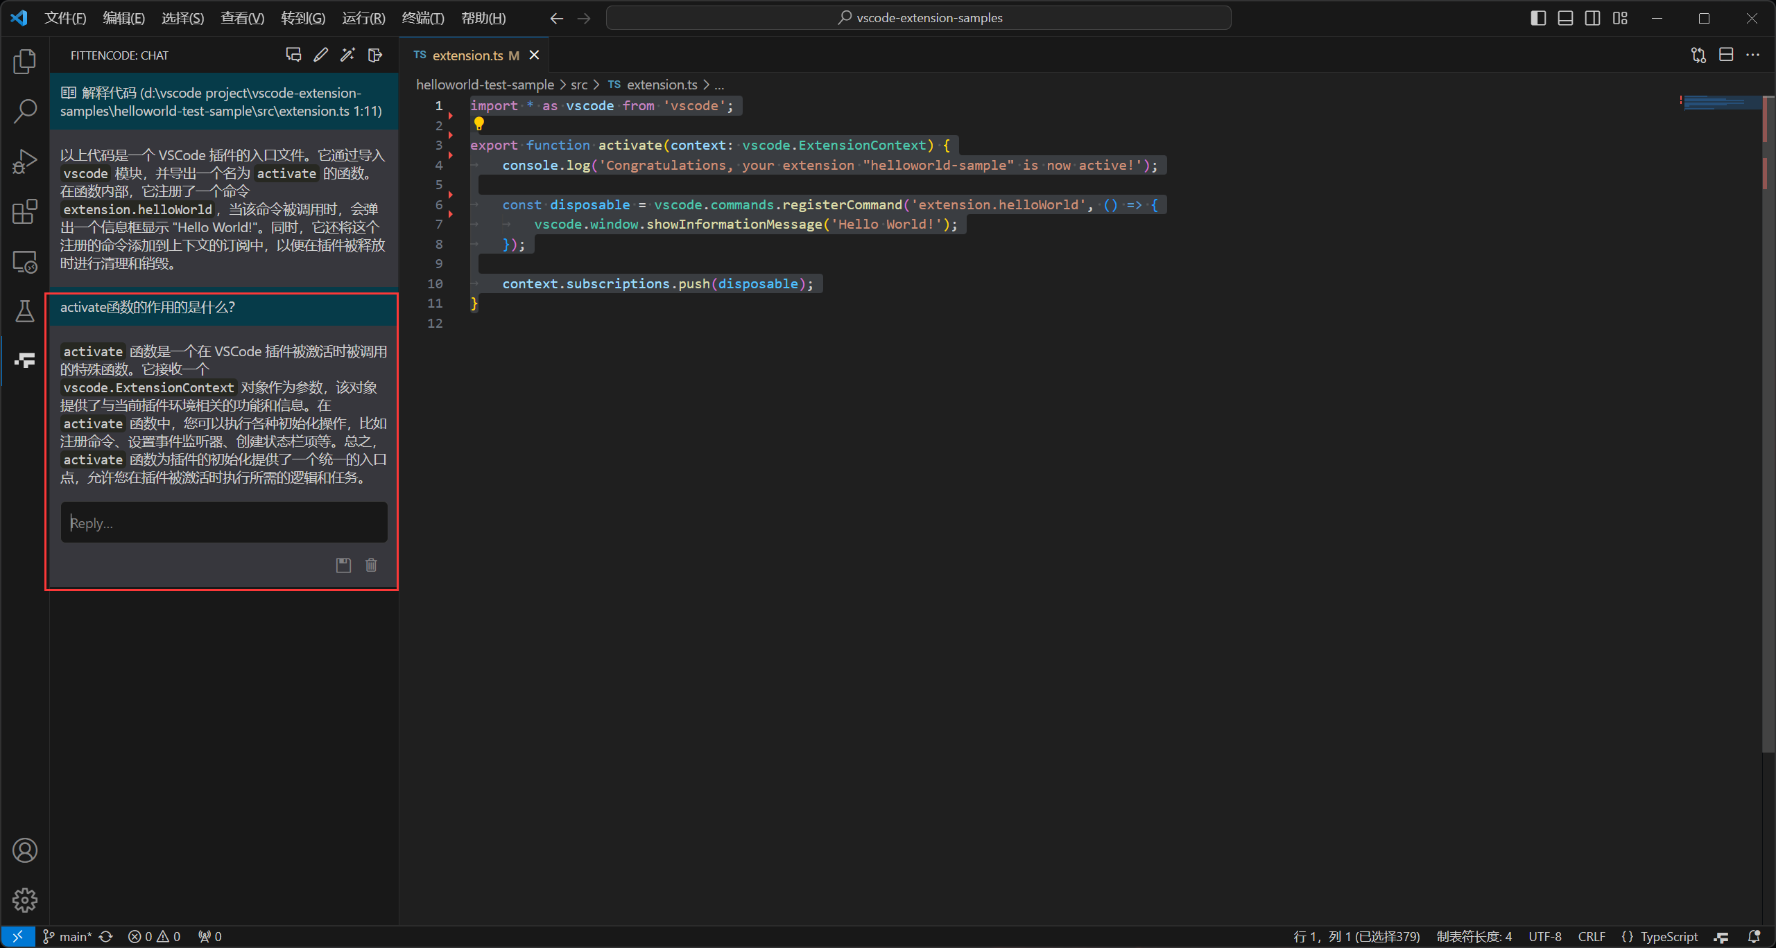Change file encoding UTF-8
Image resolution: width=1776 pixels, height=948 pixels.
[x=1545, y=937]
